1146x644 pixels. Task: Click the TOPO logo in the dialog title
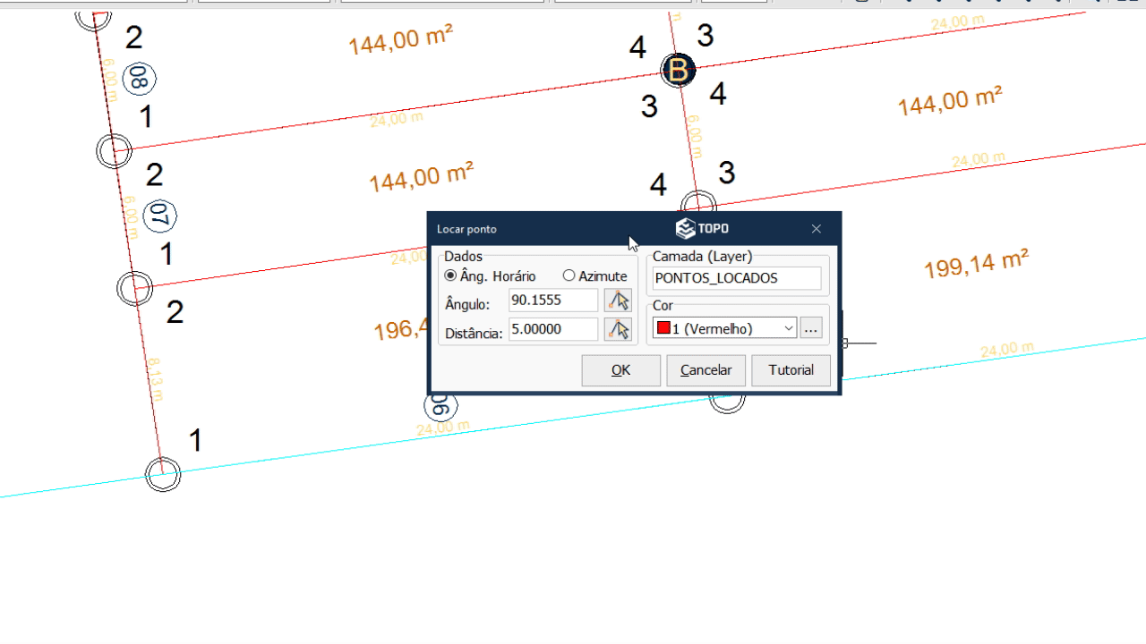[702, 229]
